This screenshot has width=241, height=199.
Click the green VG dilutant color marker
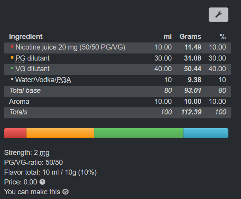tap(12, 68)
